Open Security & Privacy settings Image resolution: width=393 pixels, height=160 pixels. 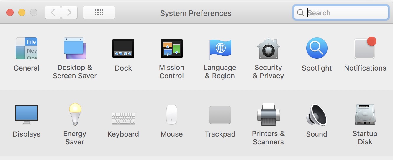[x=268, y=48]
